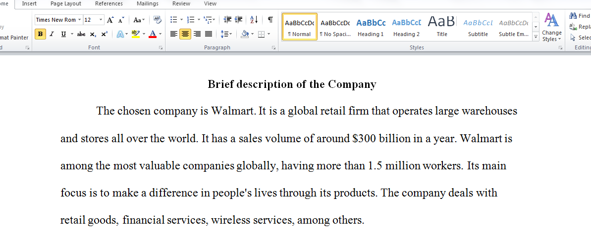591x235 pixels.
Task: Open the Shading color dropdown arrow
Action: coord(252,34)
